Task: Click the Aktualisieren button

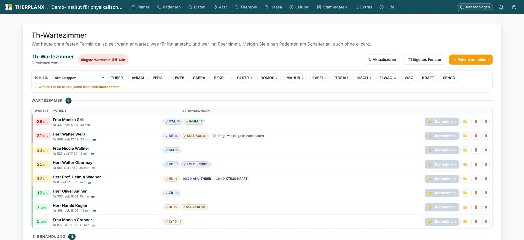Action: [x=382, y=59]
